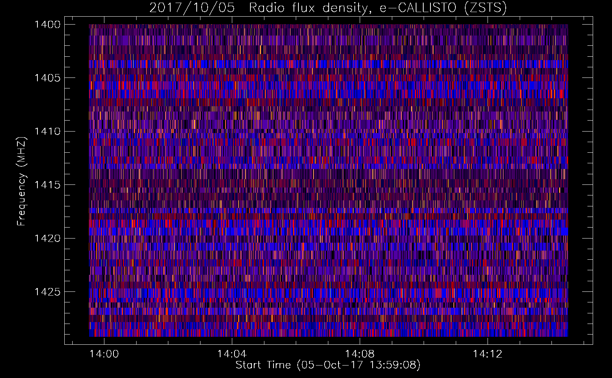Click the 1405 frequency tick label
Viewport: 612px width, 378px height.
pyautogui.click(x=47, y=78)
